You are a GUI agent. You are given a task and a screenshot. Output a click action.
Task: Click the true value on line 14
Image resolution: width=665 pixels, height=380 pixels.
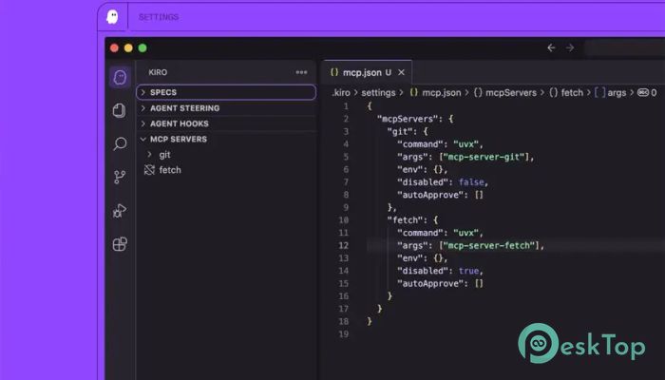click(468, 271)
